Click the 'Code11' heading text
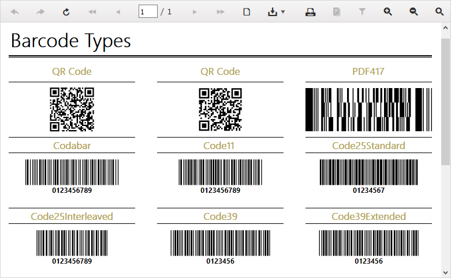Screen dimensions: 451x278 point(219,146)
